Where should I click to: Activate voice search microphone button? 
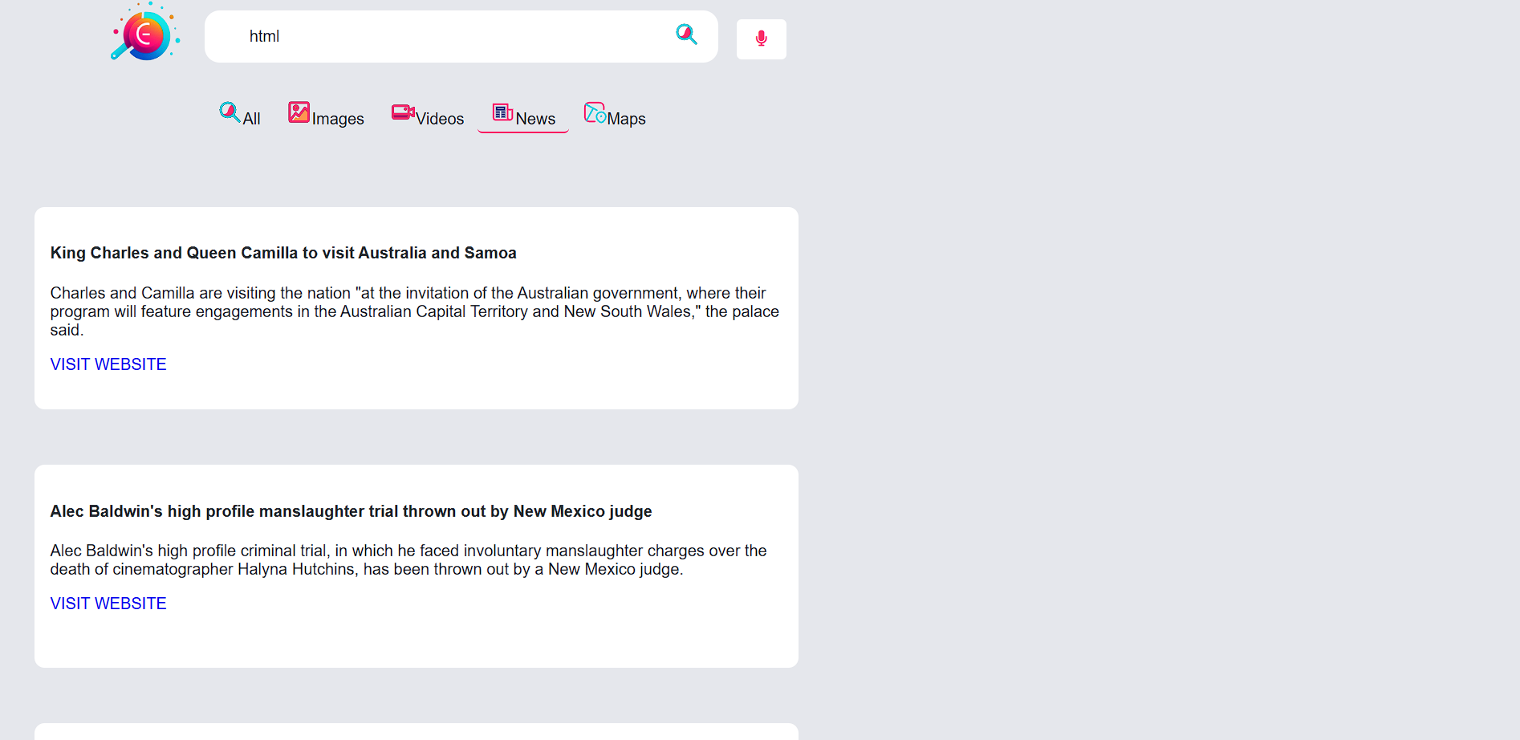coord(762,39)
